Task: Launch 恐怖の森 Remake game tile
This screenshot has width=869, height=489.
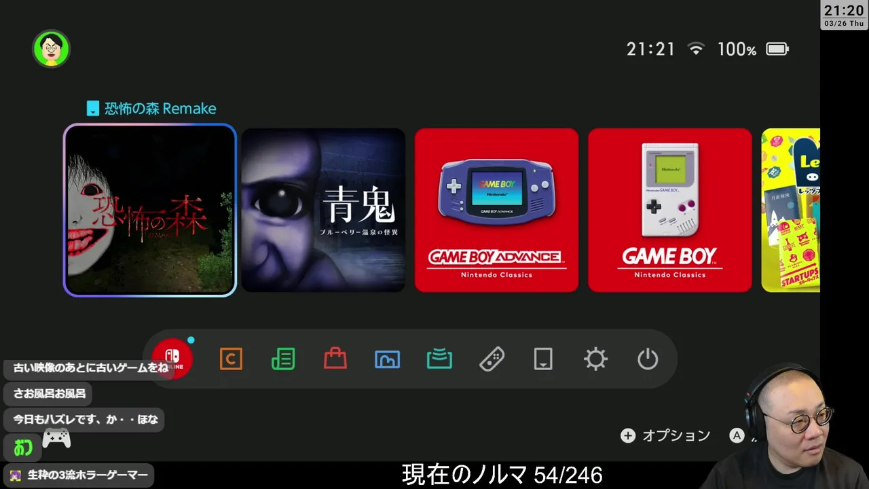Action: (150, 210)
